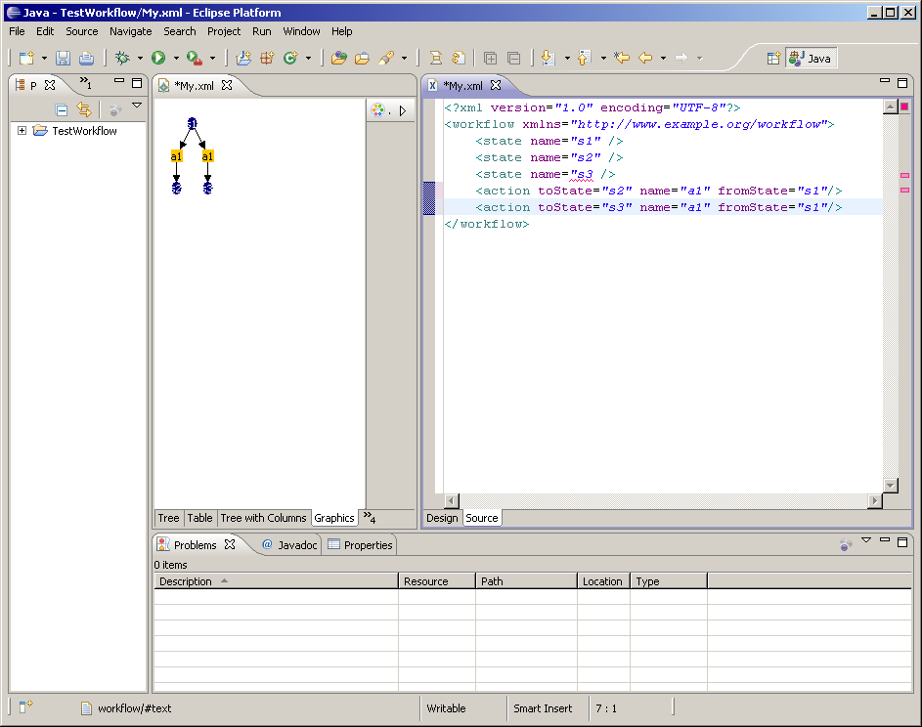Switch to the Design tab
The height and width of the screenshot is (727, 922).
(441, 518)
